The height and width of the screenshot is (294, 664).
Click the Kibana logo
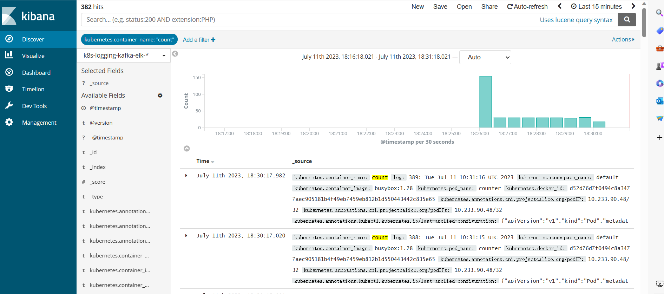pos(28,16)
